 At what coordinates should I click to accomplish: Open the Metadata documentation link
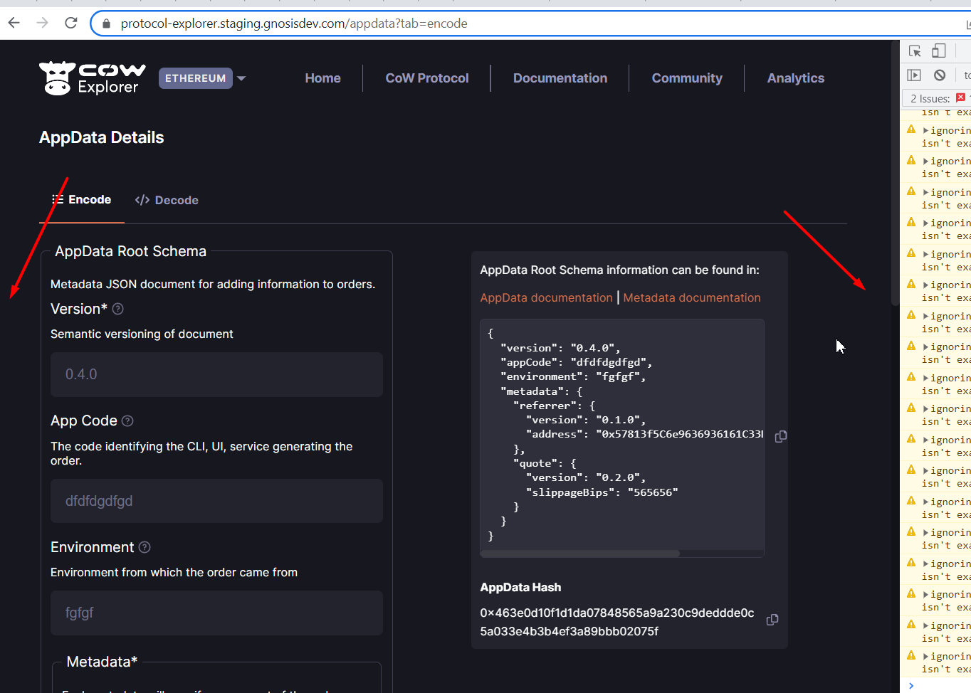(x=692, y=297)
